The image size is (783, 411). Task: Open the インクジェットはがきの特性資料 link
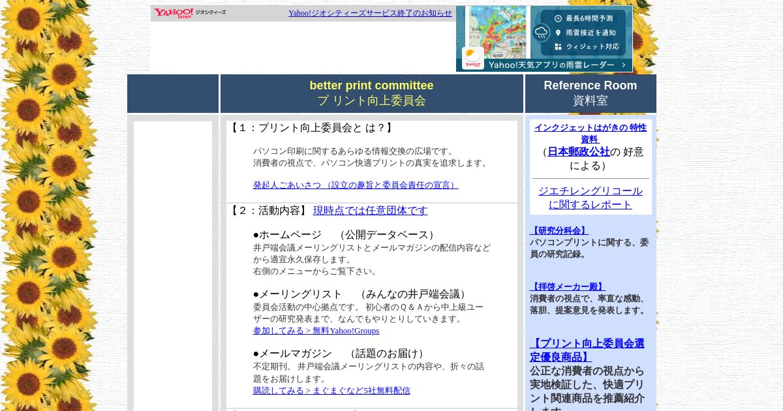[591, 133]
